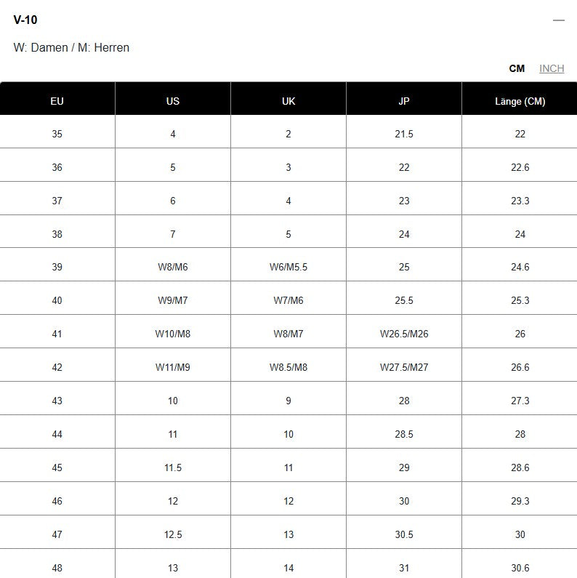Select the 11.5 US size cell
The image size is (577, 578).
[173, 467]
